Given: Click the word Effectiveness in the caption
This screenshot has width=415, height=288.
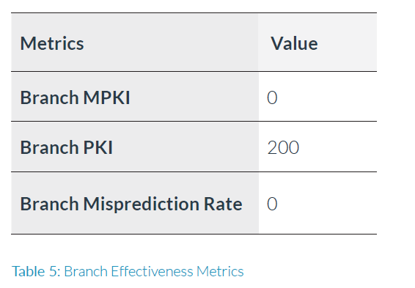Looking at the screenshot, I should [x=152, y=271].
